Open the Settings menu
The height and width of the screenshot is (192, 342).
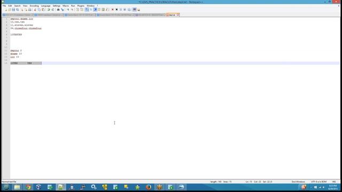click(56, 6)
